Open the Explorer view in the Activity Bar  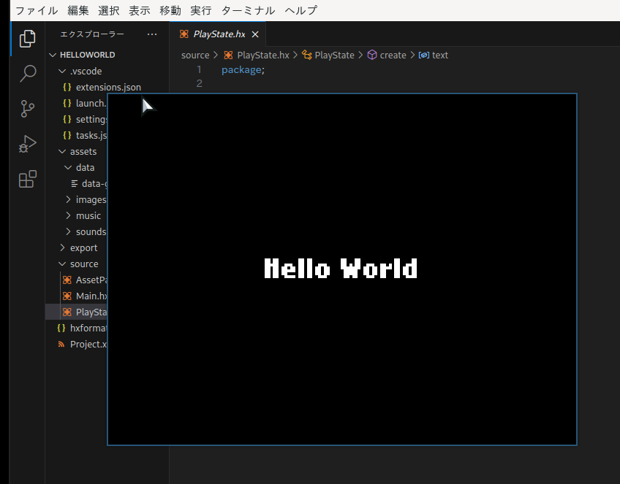tap(27, 39)
